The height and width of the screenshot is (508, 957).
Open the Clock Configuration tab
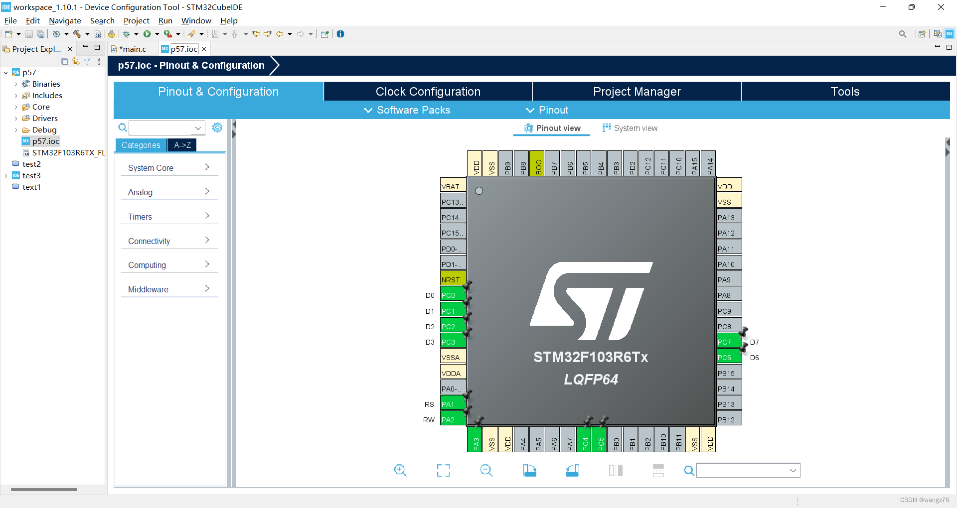coord(428,92)
